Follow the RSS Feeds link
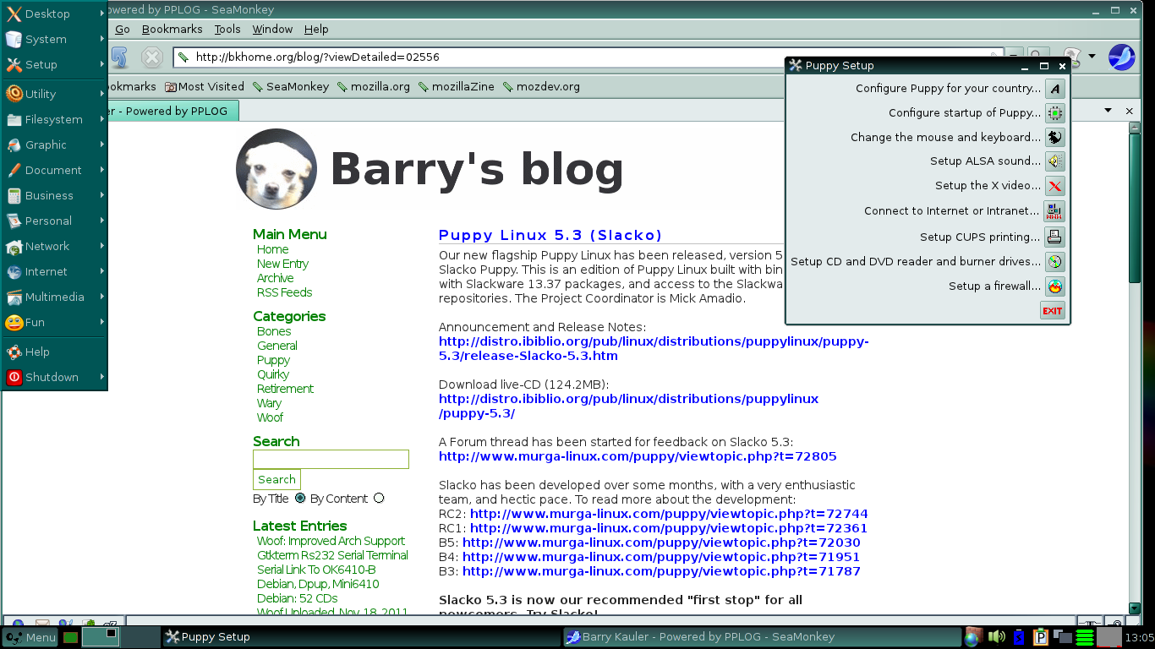The width and height of the screenshot is (1155, 649). click(x=285, y=292)
